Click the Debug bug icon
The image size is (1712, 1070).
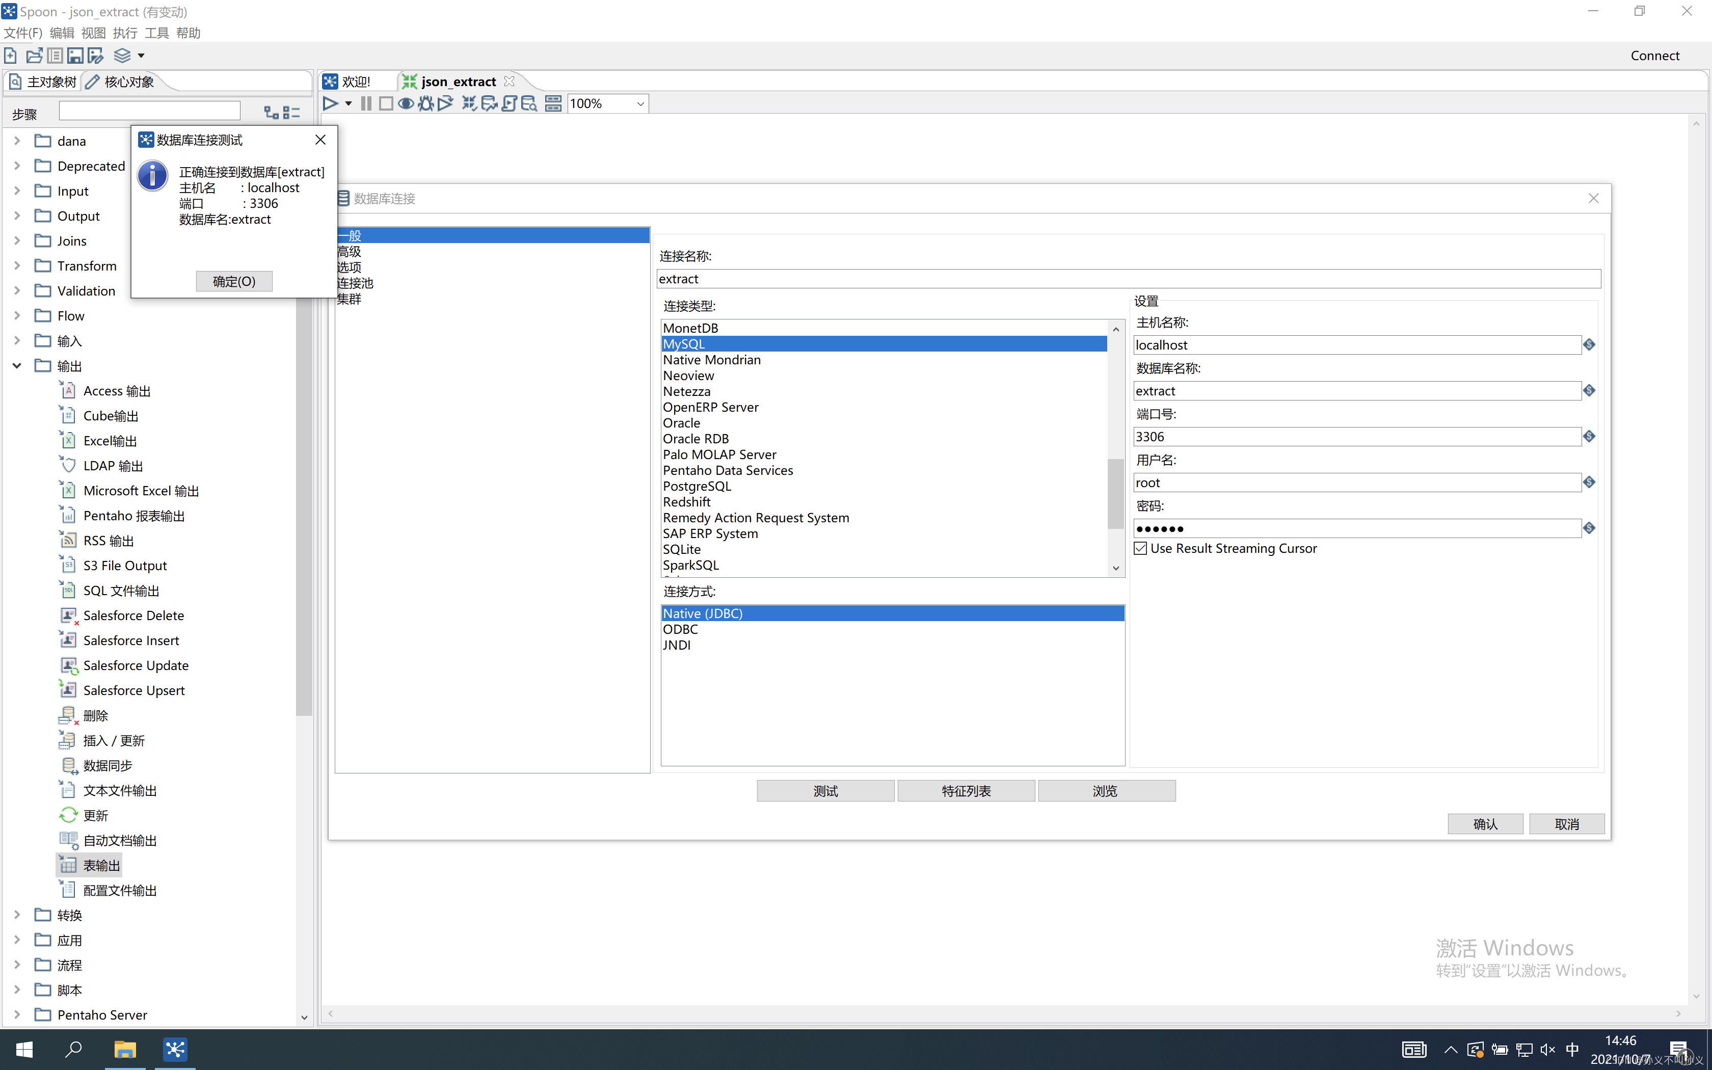coord(425,104)
